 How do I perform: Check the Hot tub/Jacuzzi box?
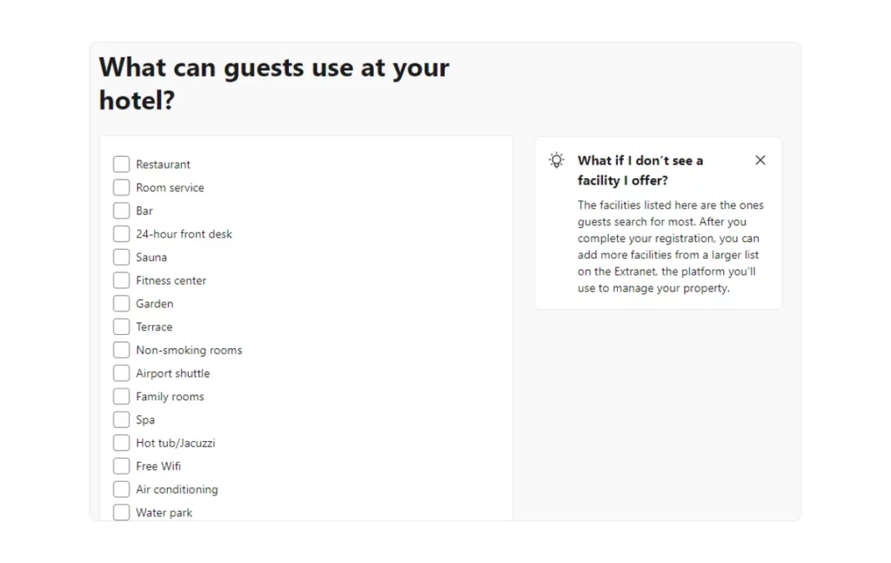click(122, 443)
